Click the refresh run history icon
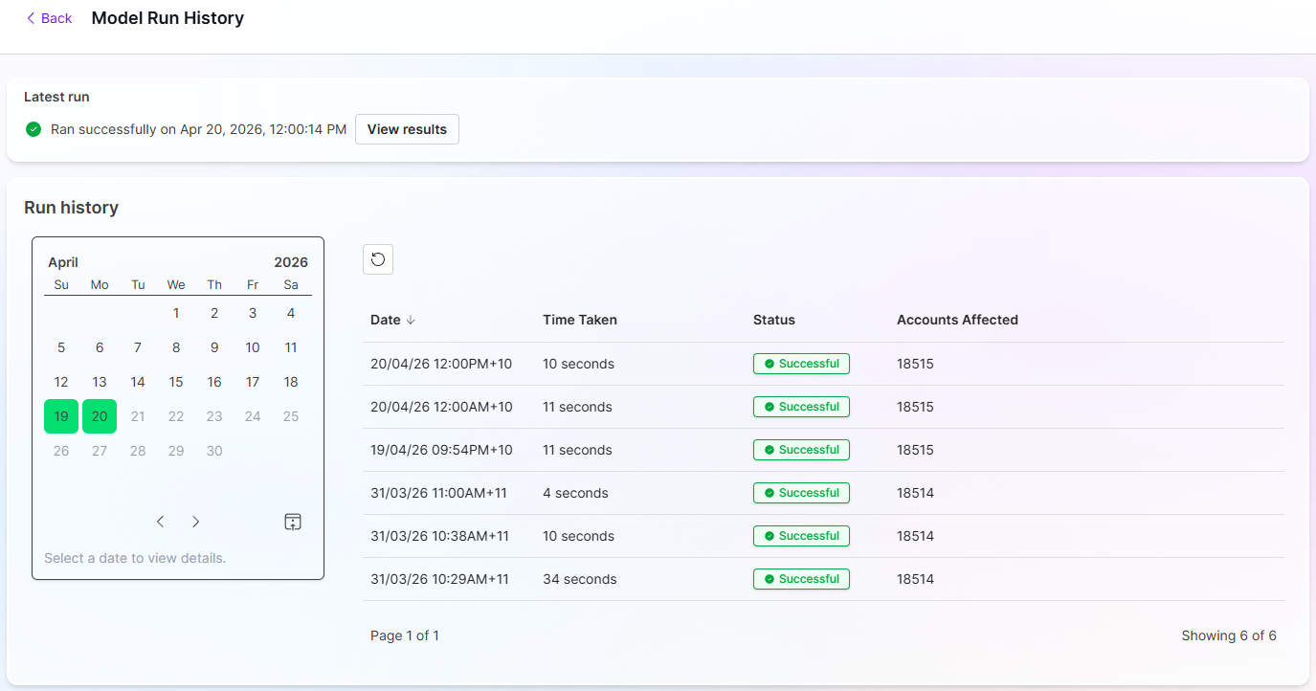The image size is (1316, 691). 377,258
